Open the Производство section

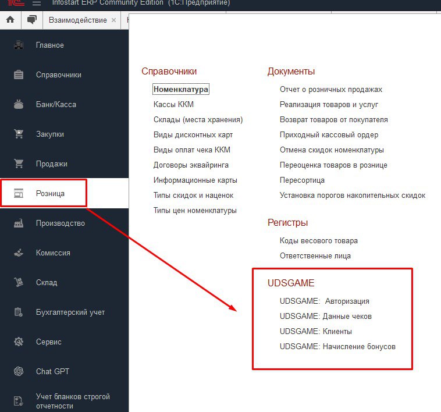tap(60, 223)
